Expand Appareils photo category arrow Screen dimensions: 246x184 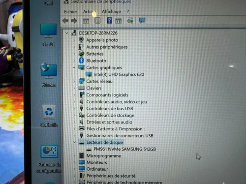click(74, 40)
